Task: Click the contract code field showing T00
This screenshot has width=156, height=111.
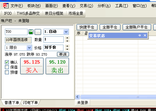Action: click(16, 32)
